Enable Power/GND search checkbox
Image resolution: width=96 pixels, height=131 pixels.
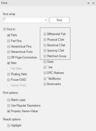tap(8, 80)
